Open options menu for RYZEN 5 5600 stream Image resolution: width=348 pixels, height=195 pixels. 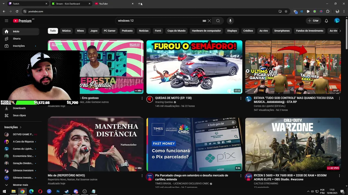(x=339, y=176)
